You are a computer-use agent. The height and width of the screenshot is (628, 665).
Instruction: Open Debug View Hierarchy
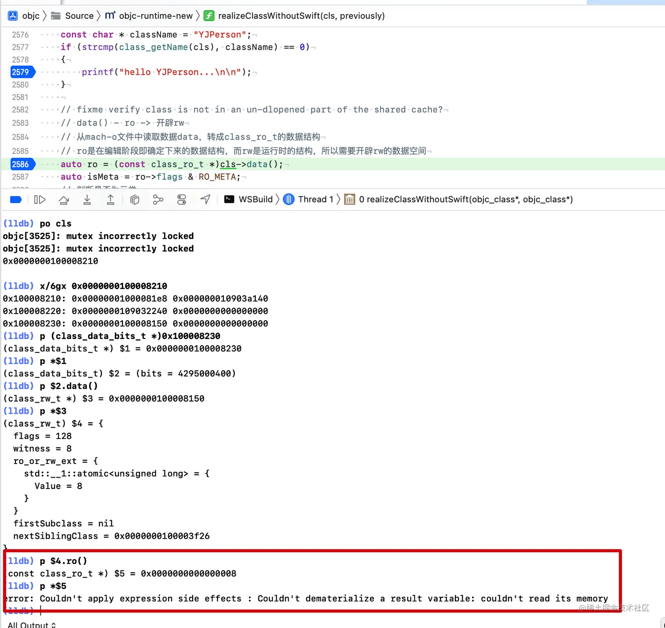135,200
